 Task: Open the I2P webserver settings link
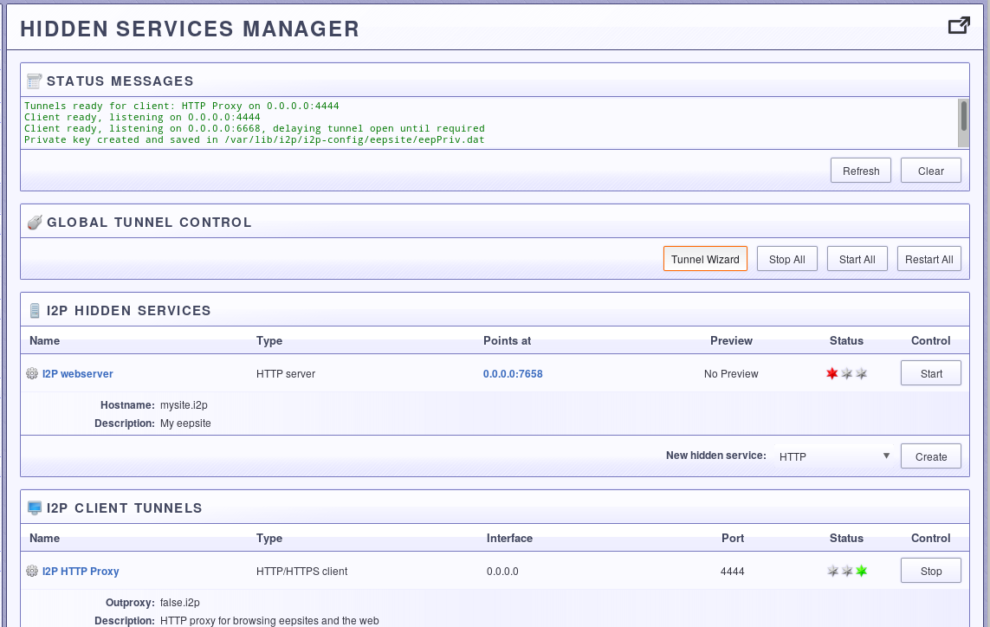point(78,374)
